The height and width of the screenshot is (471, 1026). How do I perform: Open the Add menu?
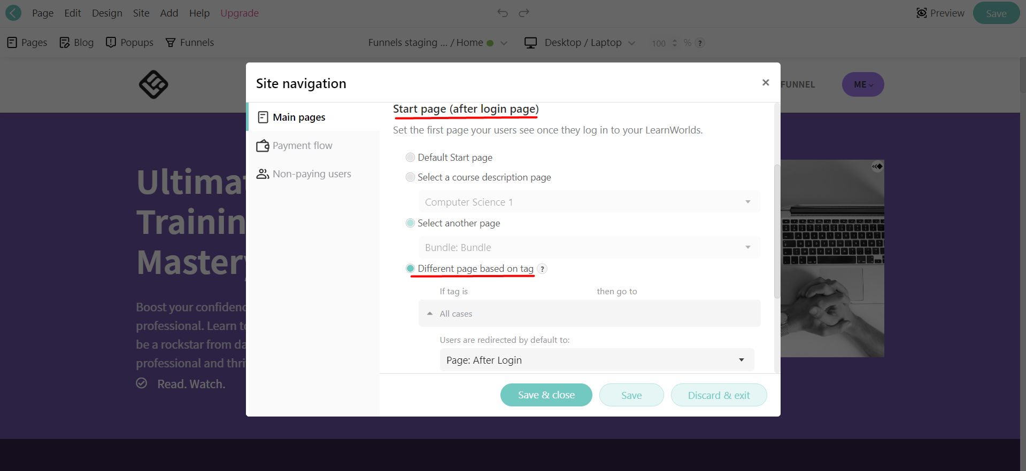tap(169, 13)
